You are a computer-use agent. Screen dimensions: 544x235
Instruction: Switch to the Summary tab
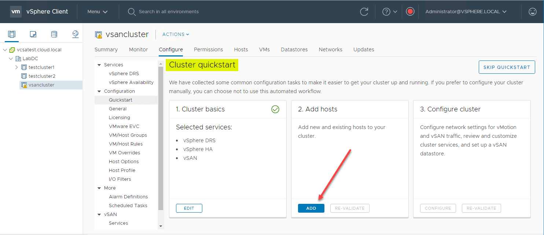(106, 49)
